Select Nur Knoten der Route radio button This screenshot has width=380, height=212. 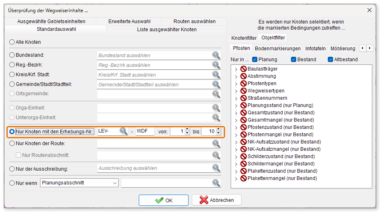12,143
